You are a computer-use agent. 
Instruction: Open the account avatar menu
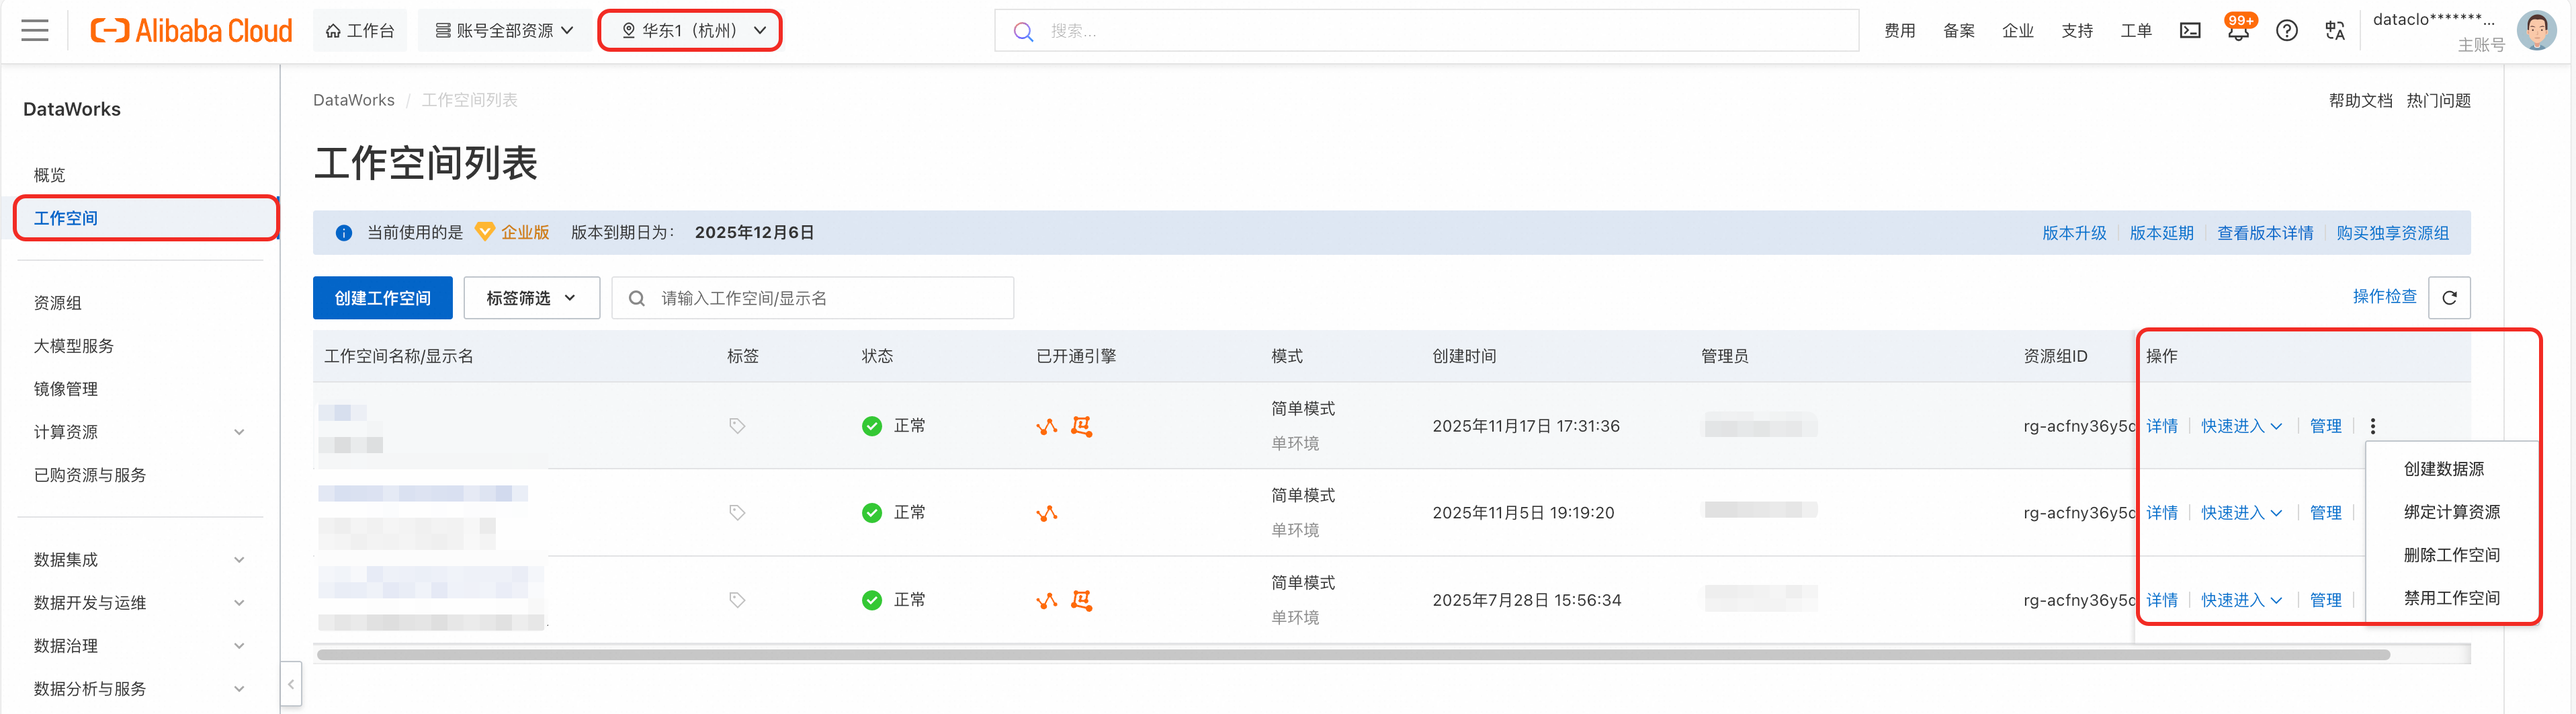[x=2536, y=31]
